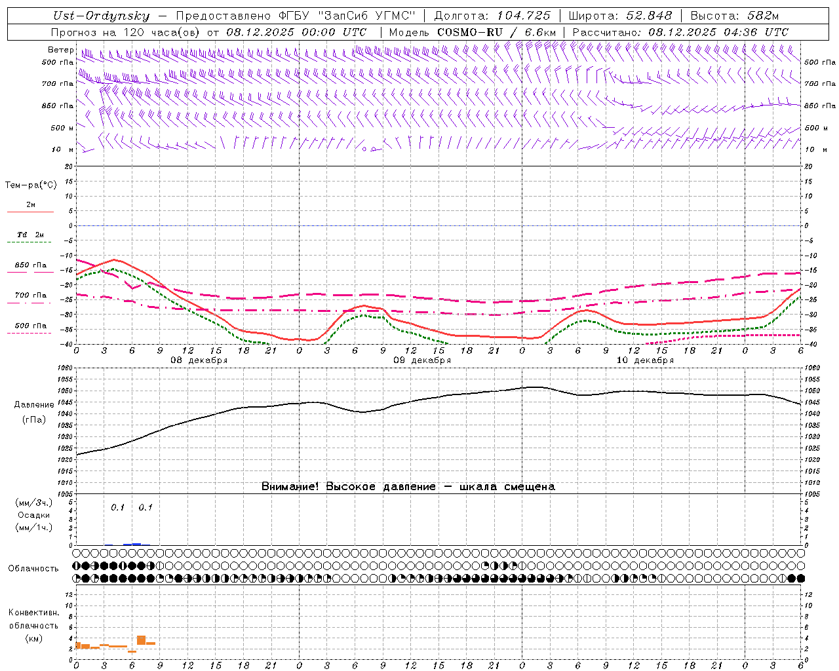Click the "Ветер" wind panel label
The height and width of the screenshot is (671, 839).
pyautogui.click(x=60, y=50)
